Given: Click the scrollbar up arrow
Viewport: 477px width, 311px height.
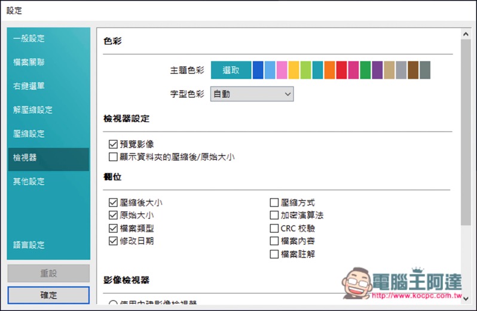Looking at the screenshot, I should click(466, 34).
